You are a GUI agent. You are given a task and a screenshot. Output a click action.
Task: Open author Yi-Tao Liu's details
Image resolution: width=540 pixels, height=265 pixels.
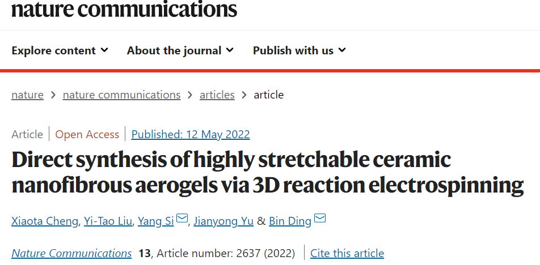click(108, 221)
